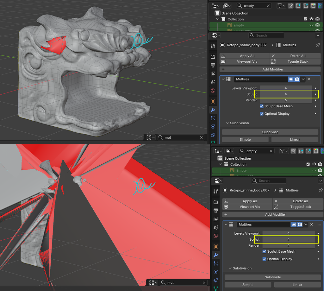
Task: Open Tool properties tab in upper panel
Action: (213, 46)
